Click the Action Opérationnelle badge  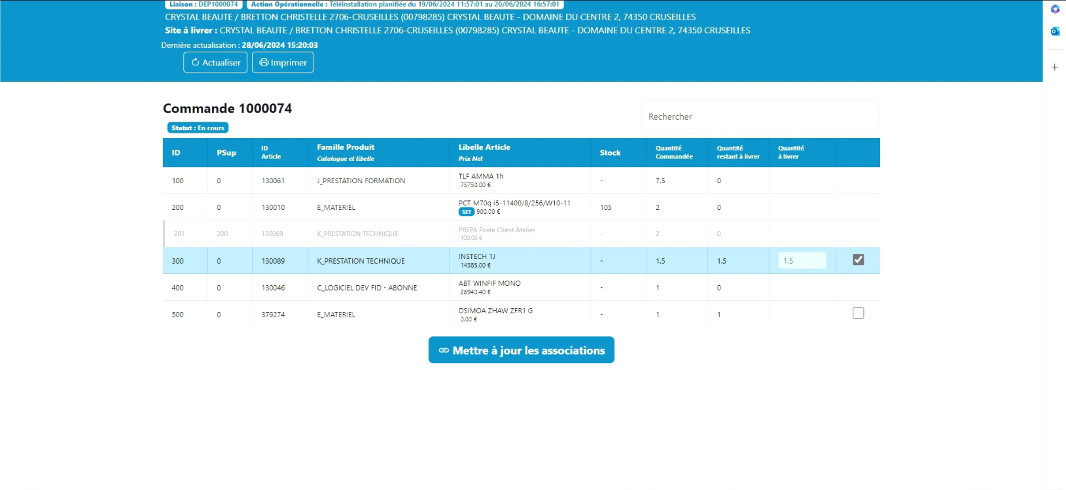405,5
